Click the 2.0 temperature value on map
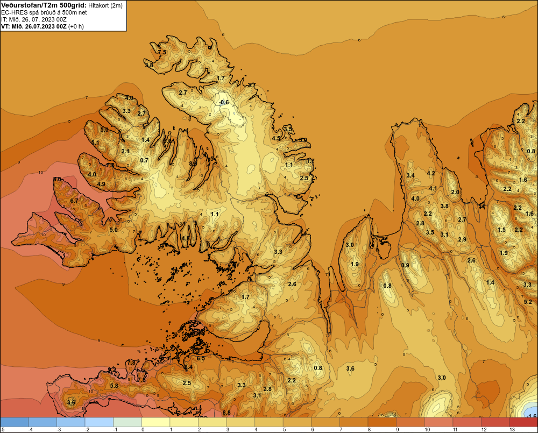538x433 pixels. click(x=455, y=192)
